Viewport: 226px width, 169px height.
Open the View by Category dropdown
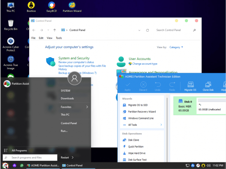tap(176, 47)
